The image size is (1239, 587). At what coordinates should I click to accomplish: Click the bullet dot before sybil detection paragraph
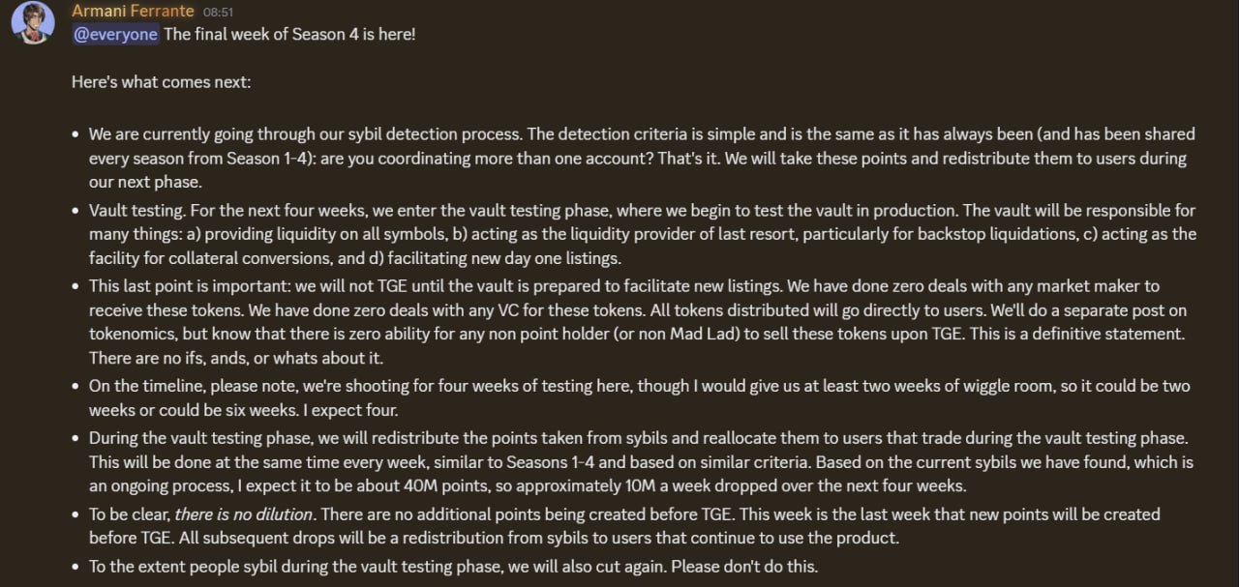pos(76,134)
